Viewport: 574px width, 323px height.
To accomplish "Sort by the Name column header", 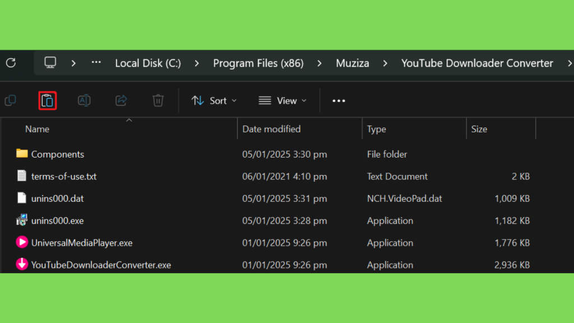I will (38, 129).
